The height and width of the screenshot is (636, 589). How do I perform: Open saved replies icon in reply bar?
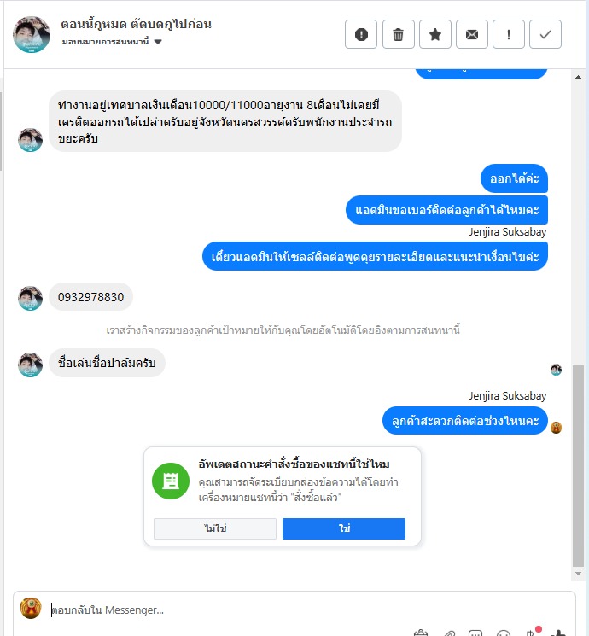coord(475,633)
